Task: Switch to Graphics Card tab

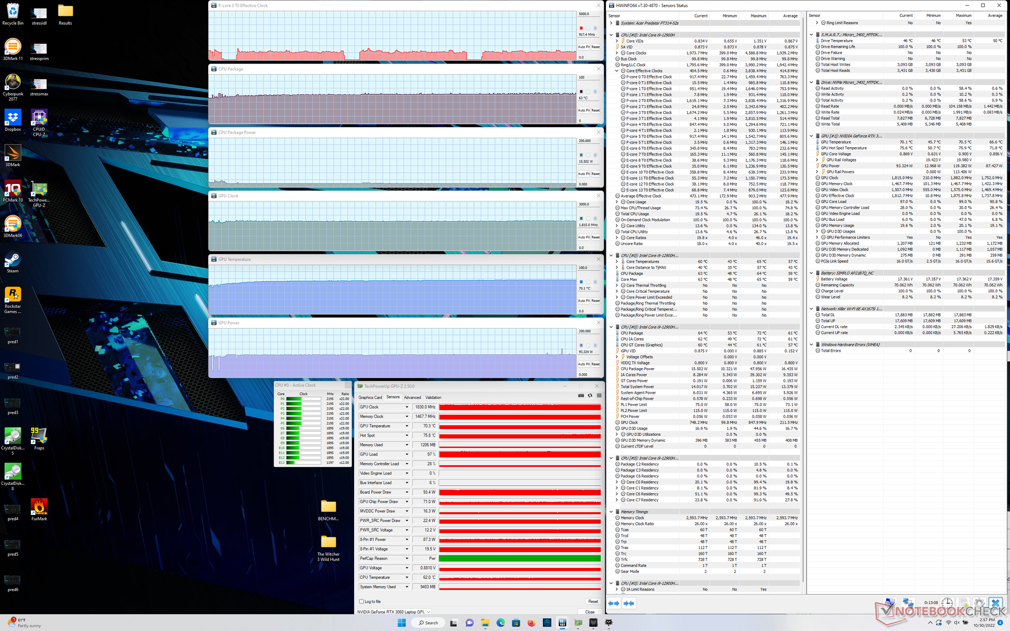Action: pyautogui.click(x=370, y=398)
